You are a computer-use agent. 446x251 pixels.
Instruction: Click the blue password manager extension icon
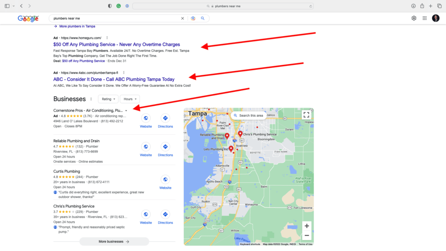coord(127,6)
